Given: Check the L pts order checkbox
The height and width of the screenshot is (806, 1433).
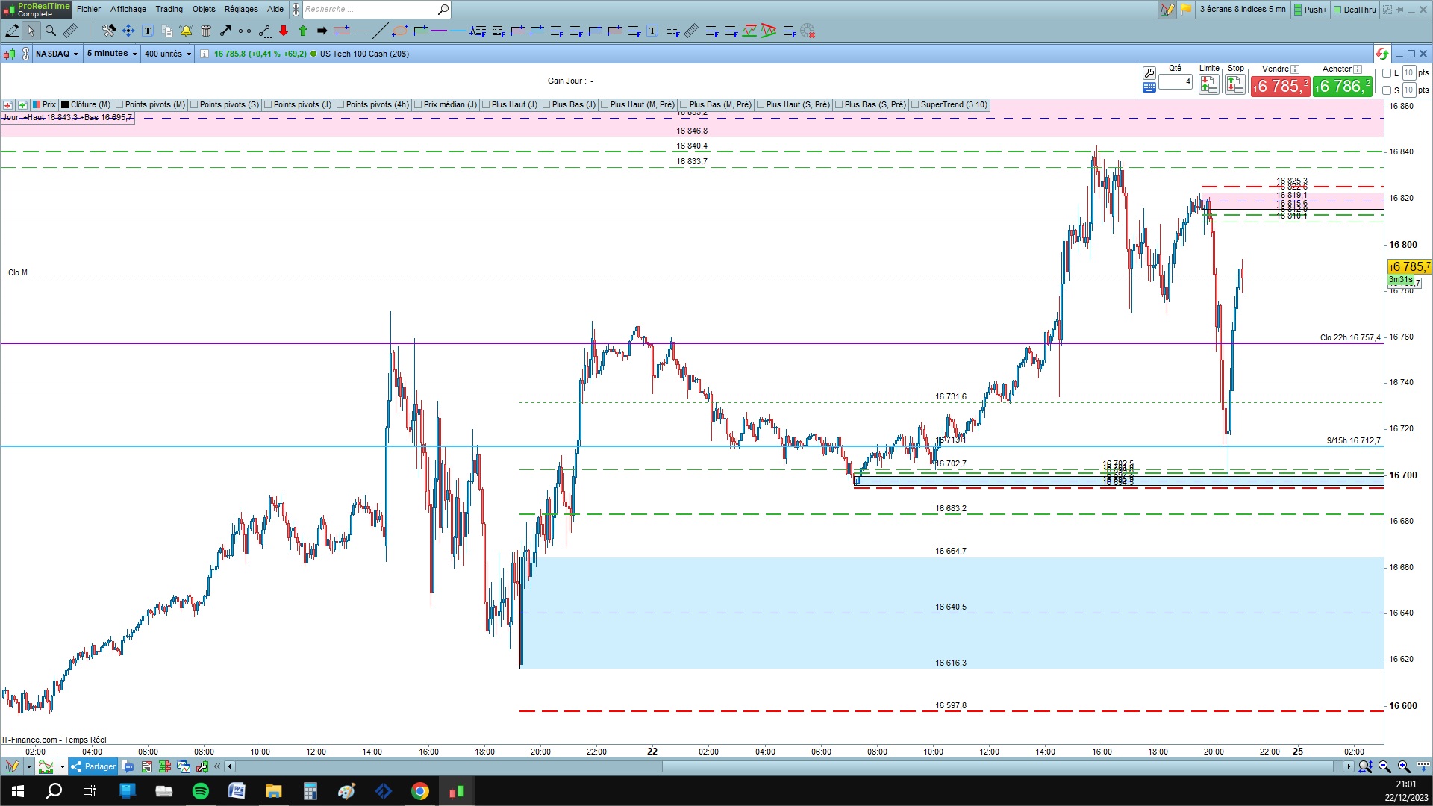Looking at the screenshot, I should (x=1387, y=73).
